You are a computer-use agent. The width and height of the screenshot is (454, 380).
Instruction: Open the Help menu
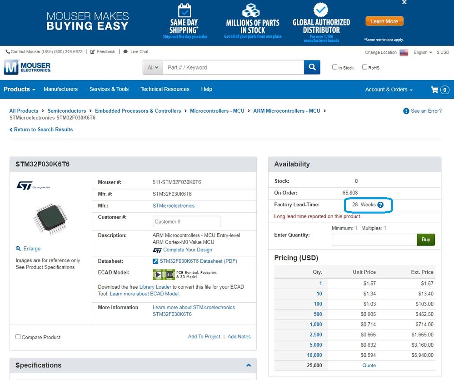pos(206,89)
